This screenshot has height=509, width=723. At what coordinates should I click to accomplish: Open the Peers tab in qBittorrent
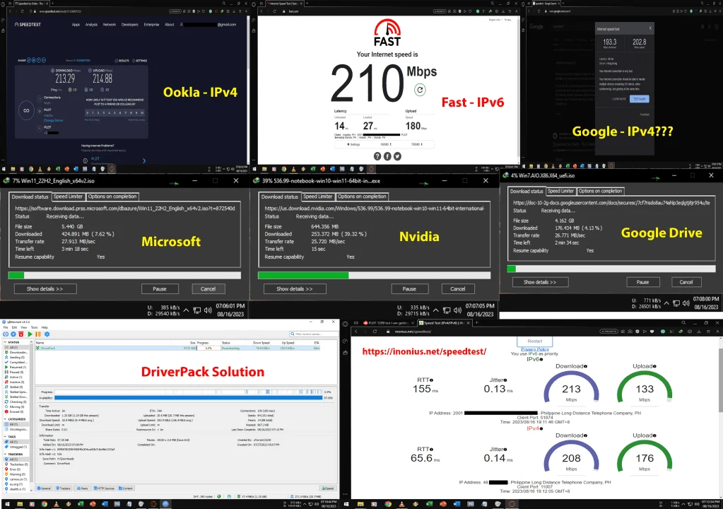tap(83, 488)
